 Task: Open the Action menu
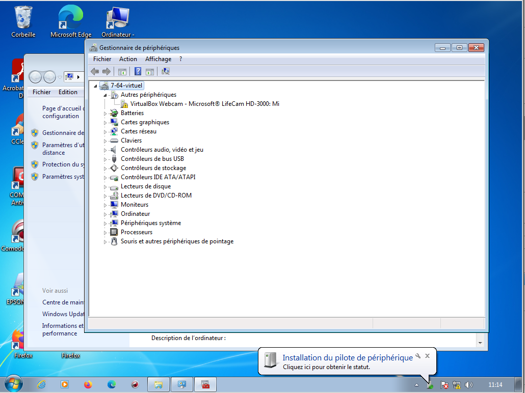(x=128, y=59)
